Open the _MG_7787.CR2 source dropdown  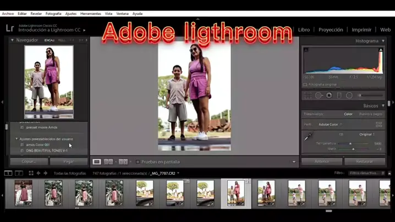[x=164, y=173]
